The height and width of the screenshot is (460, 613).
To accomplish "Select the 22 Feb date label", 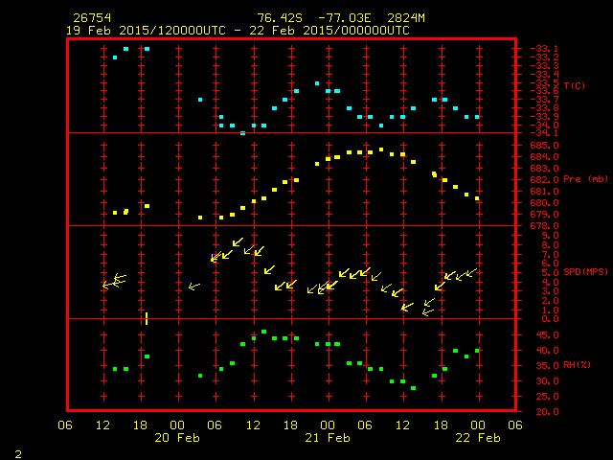I will point(476,437).
